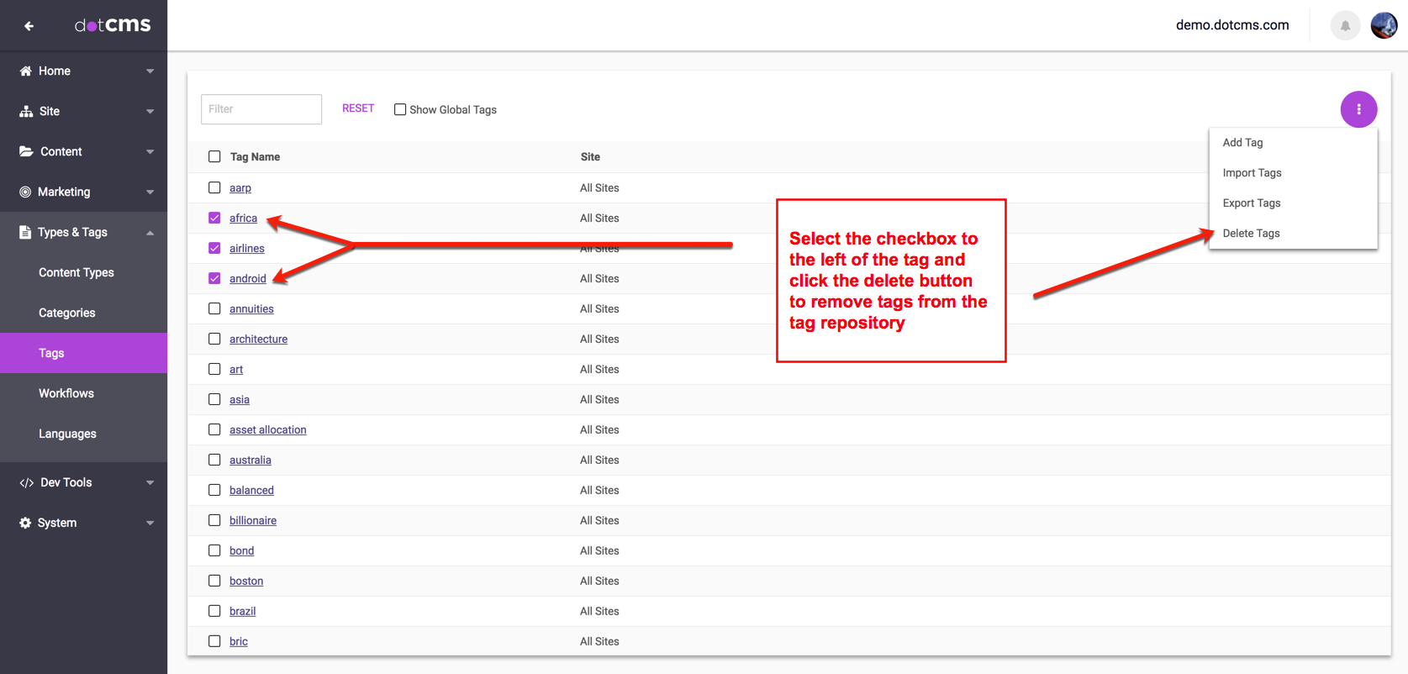
Task: Click the back arrow beside dotCMS logo
Action: pos(29,26)
